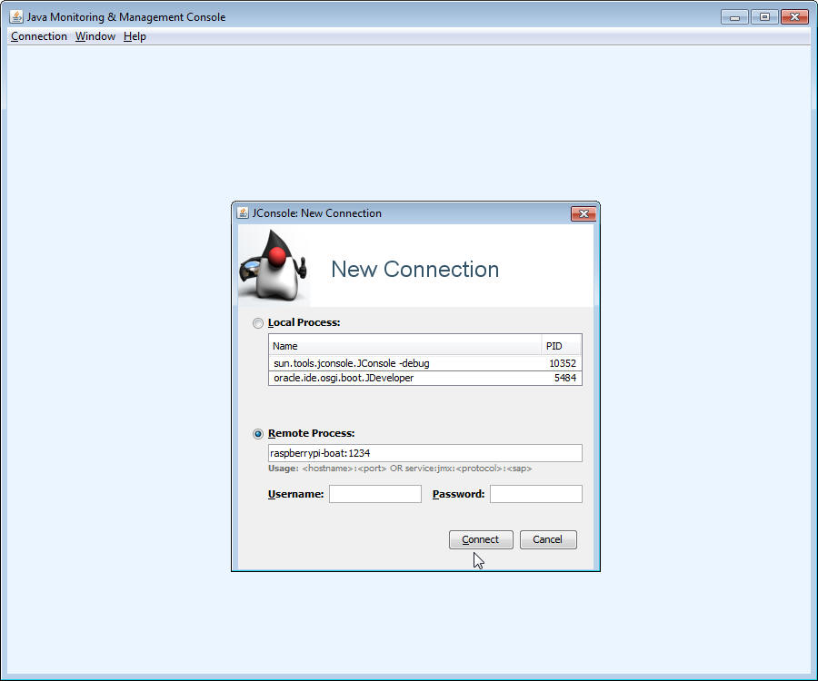The height and width of the screenshot is (681, 818).
Task: Click the Password text field
Action: pos(535,494)
